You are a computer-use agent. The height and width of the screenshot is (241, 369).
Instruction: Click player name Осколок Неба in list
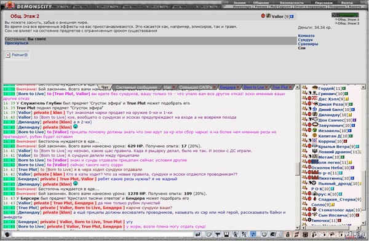click(327, 168)
